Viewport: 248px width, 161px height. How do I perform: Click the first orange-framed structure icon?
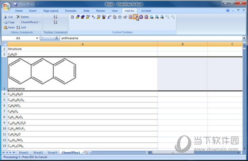click(x=130, y=17)
